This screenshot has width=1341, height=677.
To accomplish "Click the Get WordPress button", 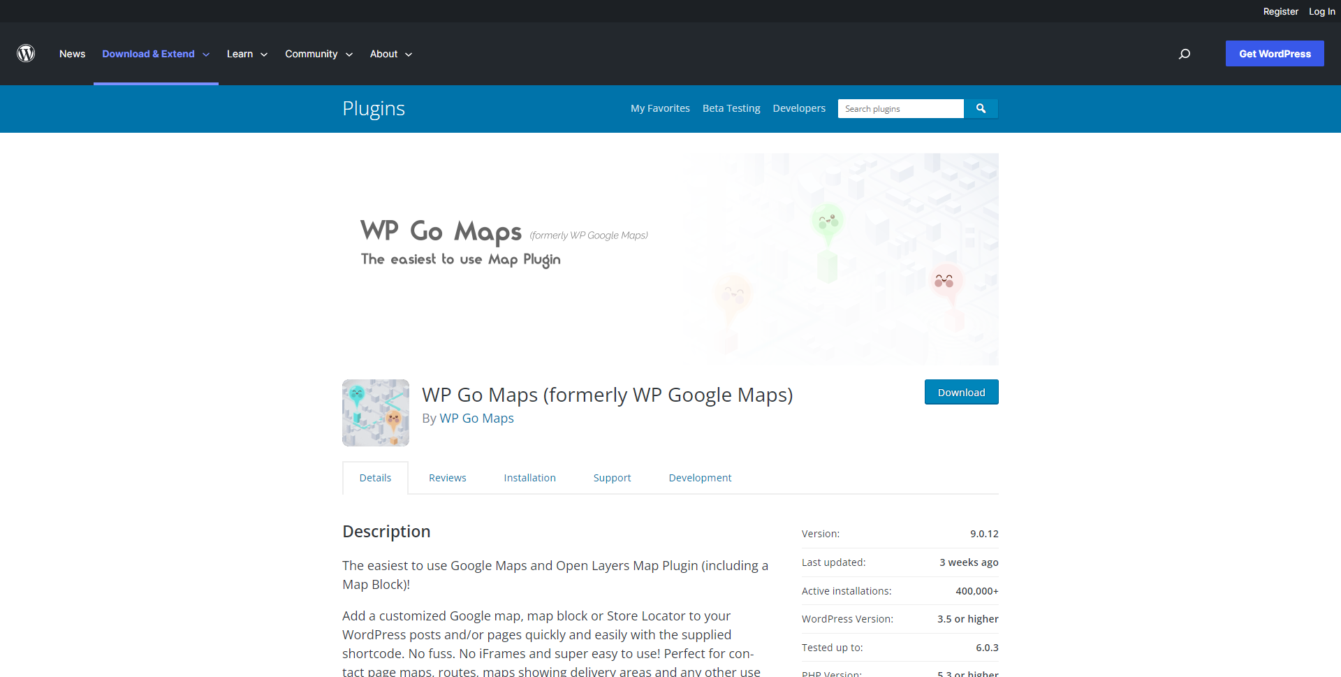I will [x=1274, y=53].
